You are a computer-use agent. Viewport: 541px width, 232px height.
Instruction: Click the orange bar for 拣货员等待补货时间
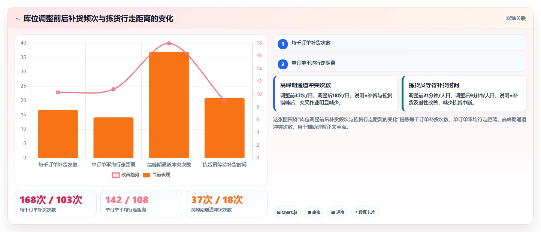click(x=224, y=128)
